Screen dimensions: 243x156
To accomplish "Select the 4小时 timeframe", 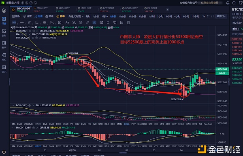I will 177,17.
